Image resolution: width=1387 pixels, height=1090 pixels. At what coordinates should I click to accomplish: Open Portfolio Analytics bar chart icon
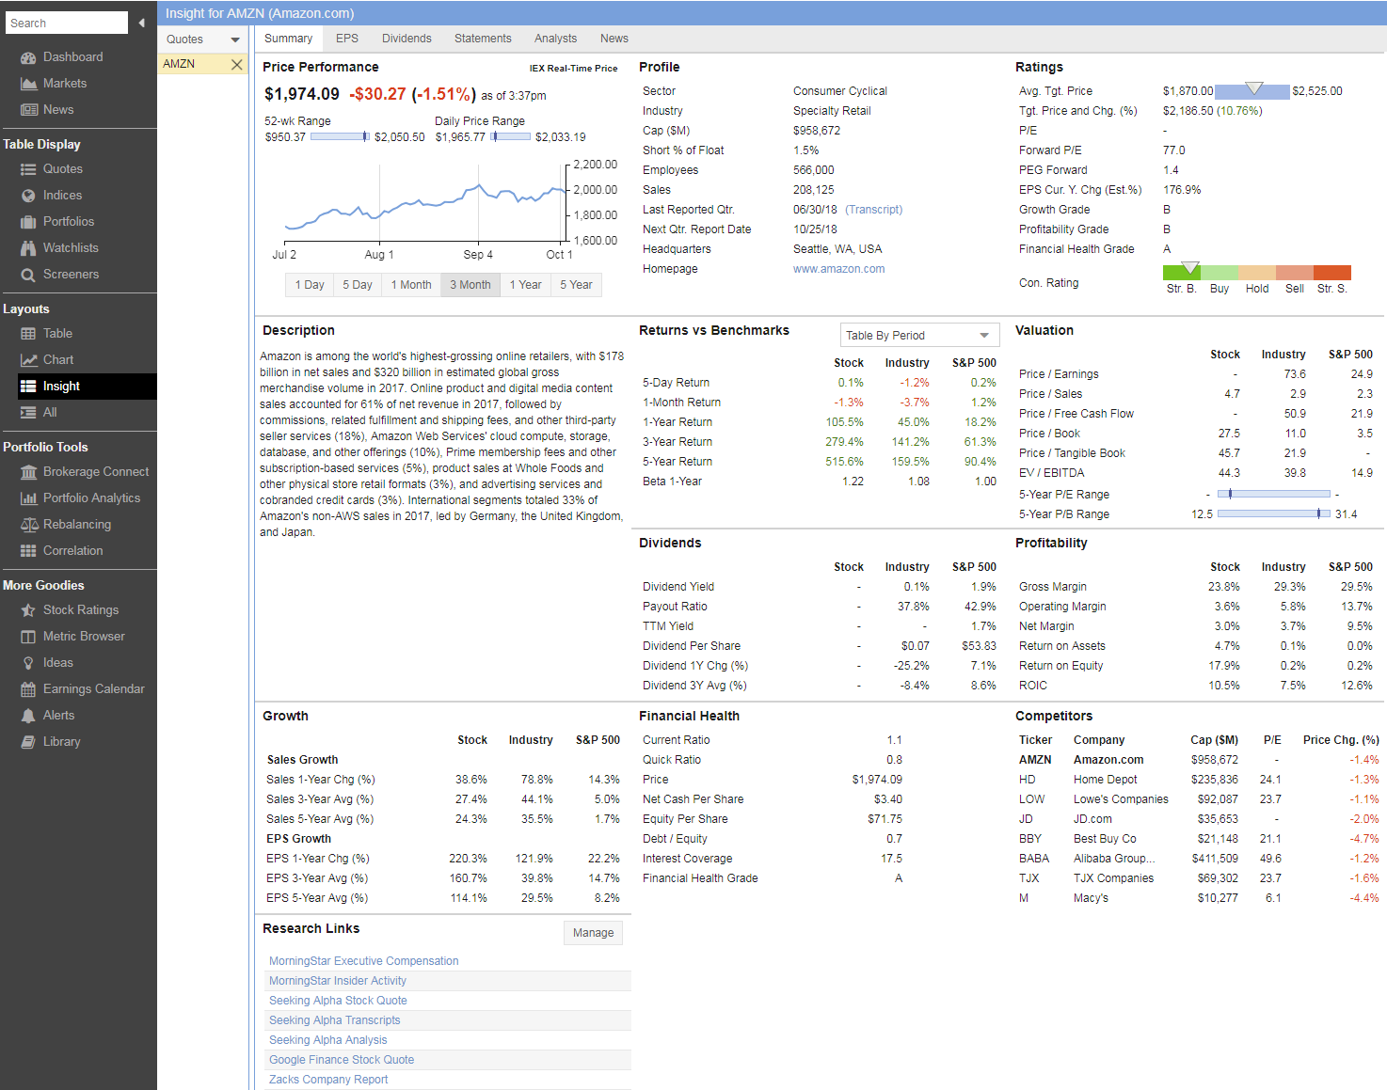click(x=28, y=498)
